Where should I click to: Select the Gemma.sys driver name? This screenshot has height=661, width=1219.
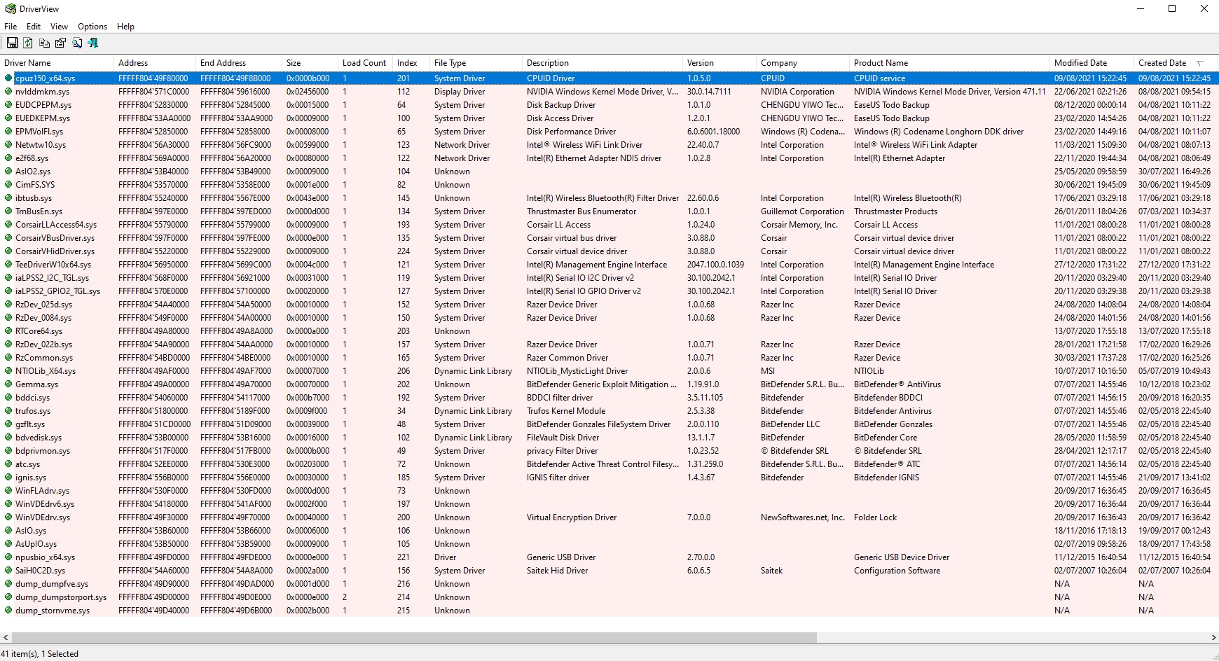[37, 384]
